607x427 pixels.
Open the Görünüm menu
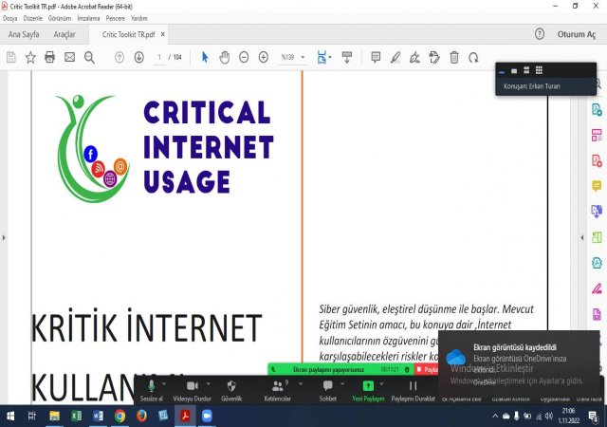(60, 18)
